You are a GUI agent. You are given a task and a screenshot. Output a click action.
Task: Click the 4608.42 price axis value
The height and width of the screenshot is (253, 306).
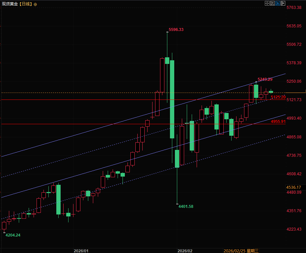pos(294,174)
